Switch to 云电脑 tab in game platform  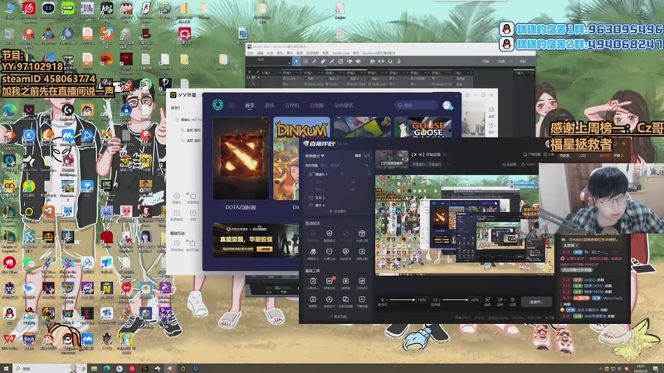point(316,105)
